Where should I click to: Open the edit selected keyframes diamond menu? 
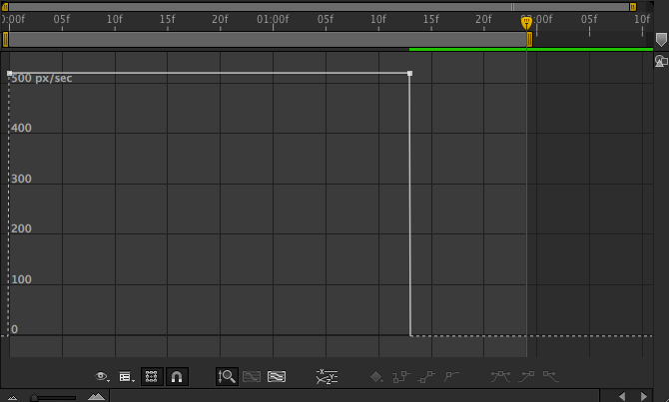(376, 376)
